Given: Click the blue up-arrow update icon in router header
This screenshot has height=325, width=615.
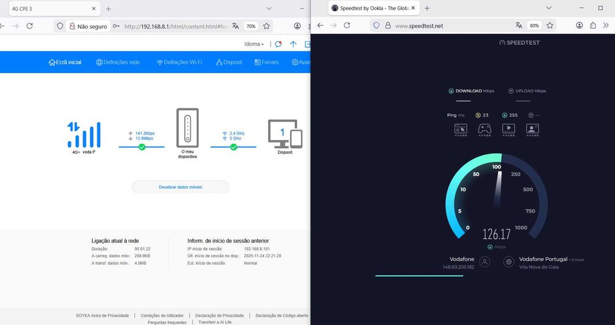Looking at the screenshot, I should [x=293, y=44].
